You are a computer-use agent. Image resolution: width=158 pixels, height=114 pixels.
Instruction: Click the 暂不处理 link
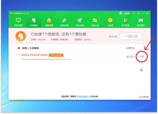pos(113,37)
